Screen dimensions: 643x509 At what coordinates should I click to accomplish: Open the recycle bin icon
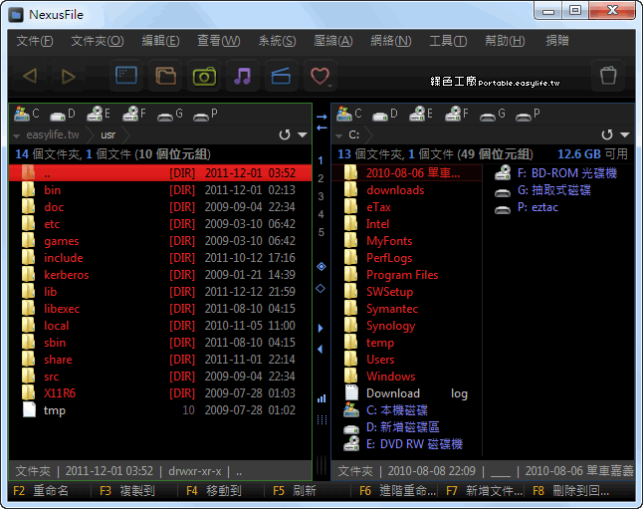608,76
